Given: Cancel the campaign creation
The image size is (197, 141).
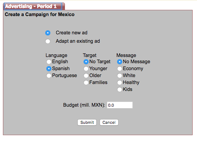Looking at the screenshot, I should (x=109, y=122).
